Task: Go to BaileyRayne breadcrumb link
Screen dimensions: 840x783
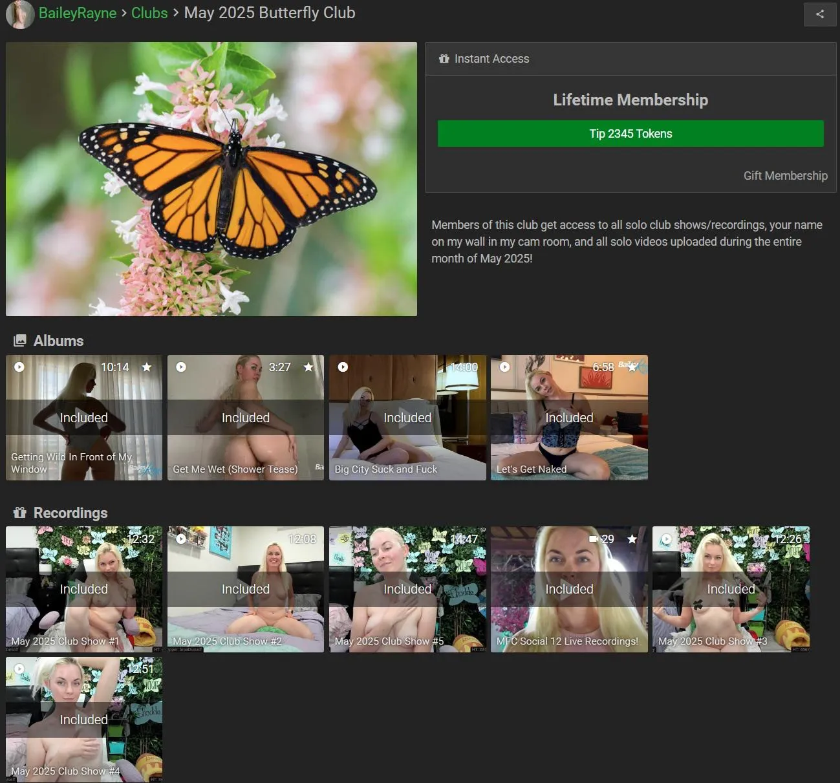Action: tap(78, 13)
